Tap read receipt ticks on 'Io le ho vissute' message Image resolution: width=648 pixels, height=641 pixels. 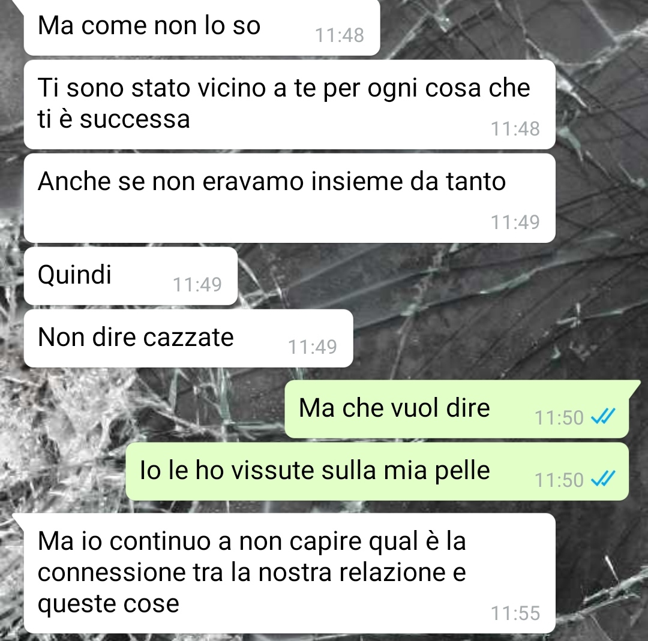click(604, 479)
